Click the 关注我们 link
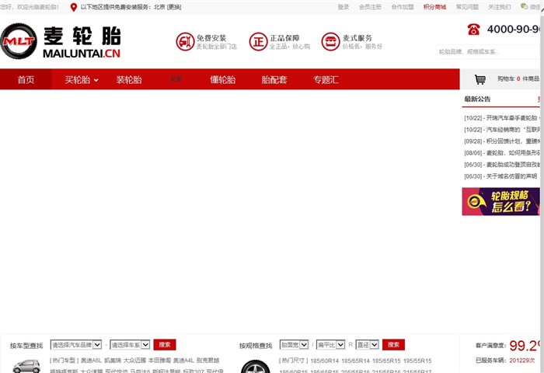544x373 pixels. 500,7
